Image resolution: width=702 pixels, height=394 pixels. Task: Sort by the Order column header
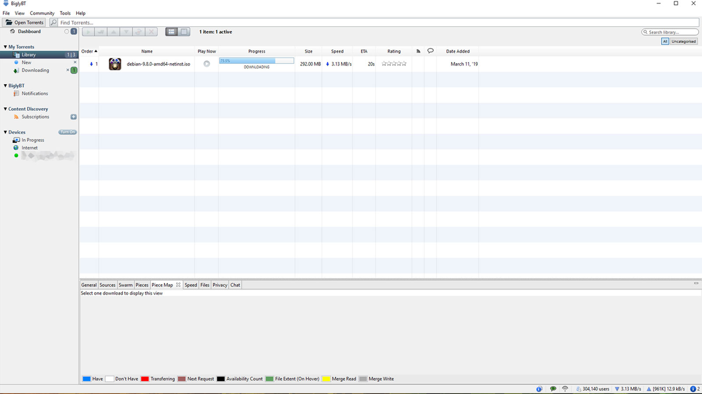tap(89, 51)
